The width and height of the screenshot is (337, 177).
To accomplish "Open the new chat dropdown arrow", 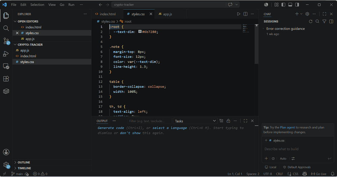I will 301,14.
